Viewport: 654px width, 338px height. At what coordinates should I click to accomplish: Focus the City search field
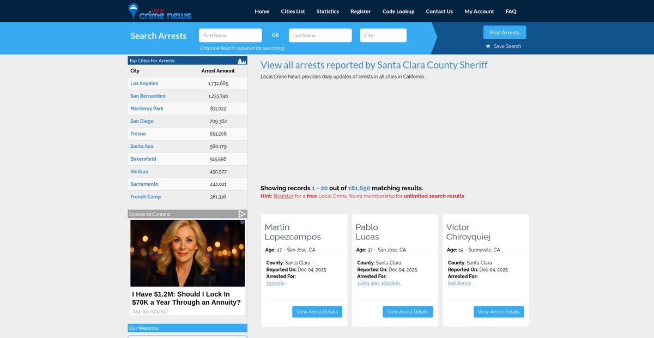click(x=383, y=35)
